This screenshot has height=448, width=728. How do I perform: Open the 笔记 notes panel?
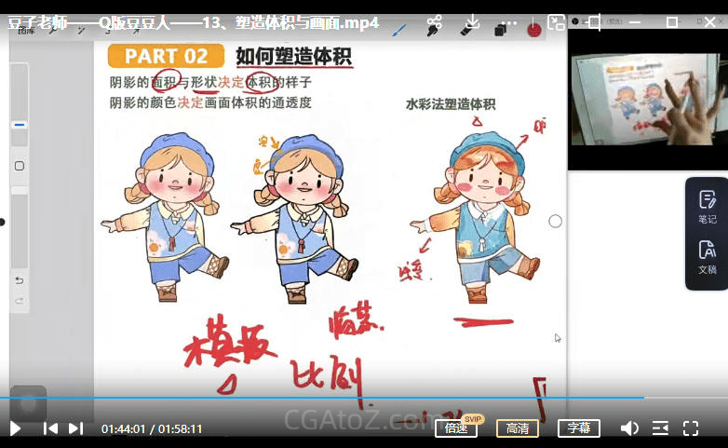[707, 207]
